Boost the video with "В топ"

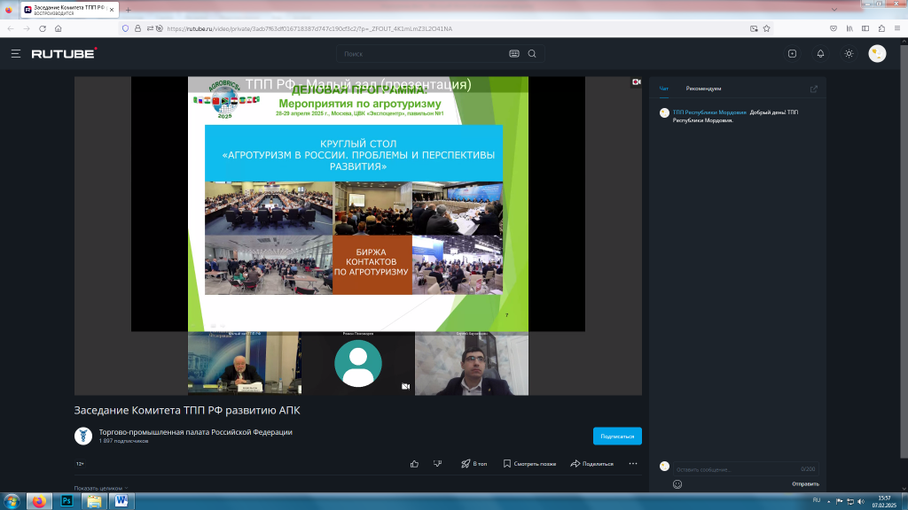(474, 463)
